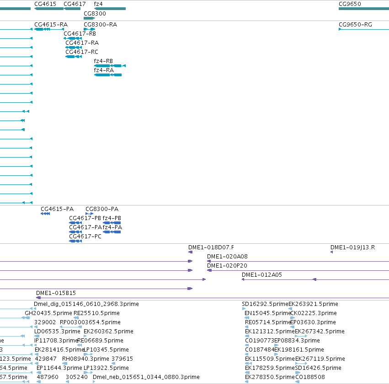Open the fz4 gene label
The height and width of the screenshot is (384, 389).
98,4
